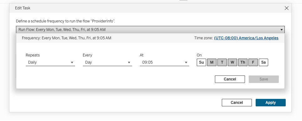Screen dimensions: 302x121
Task: Apply the flow schedule
Action: tap(271, 103)
